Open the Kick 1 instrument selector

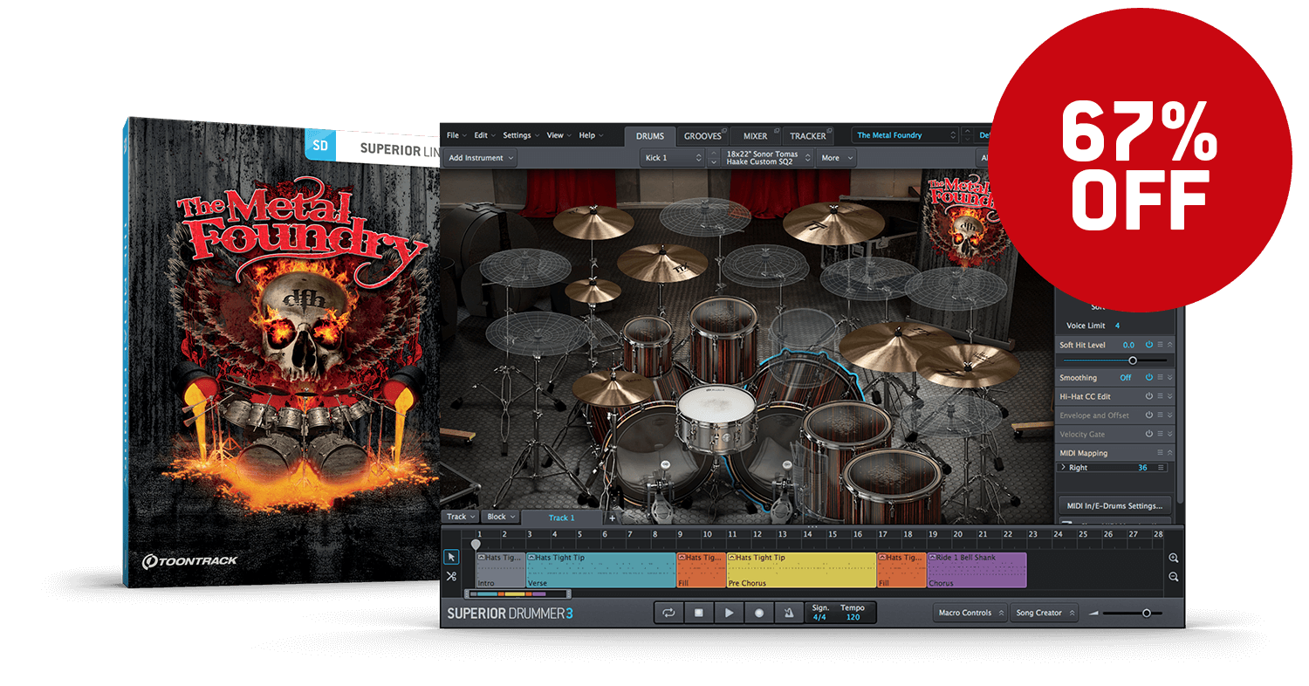(x=672, y=158)
